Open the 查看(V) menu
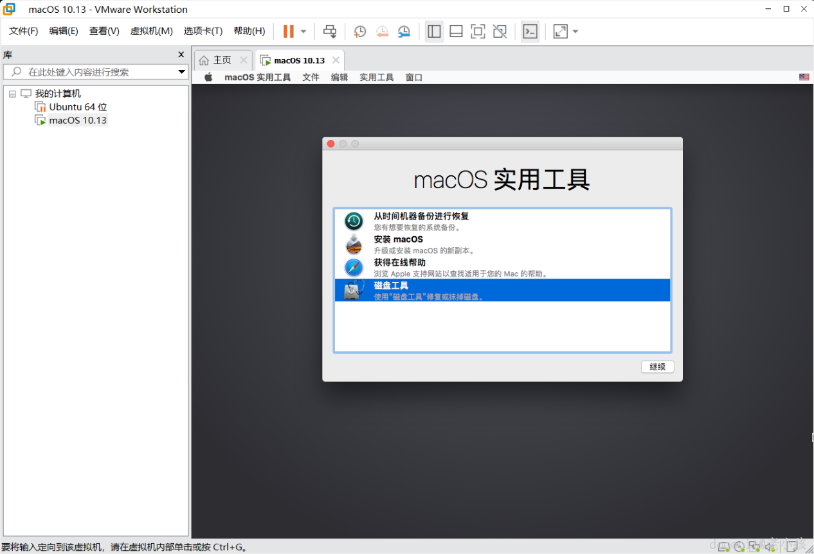The height and width of the screenshot is (554, 814). (104, 31)
